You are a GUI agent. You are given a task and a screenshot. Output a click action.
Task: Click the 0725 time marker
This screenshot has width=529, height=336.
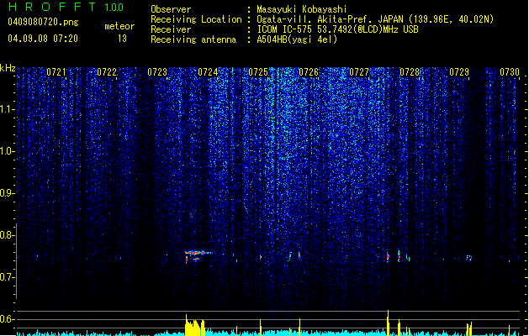(x=258, y=72)
